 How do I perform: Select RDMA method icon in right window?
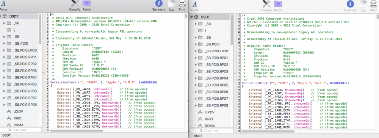click(200, 125)
